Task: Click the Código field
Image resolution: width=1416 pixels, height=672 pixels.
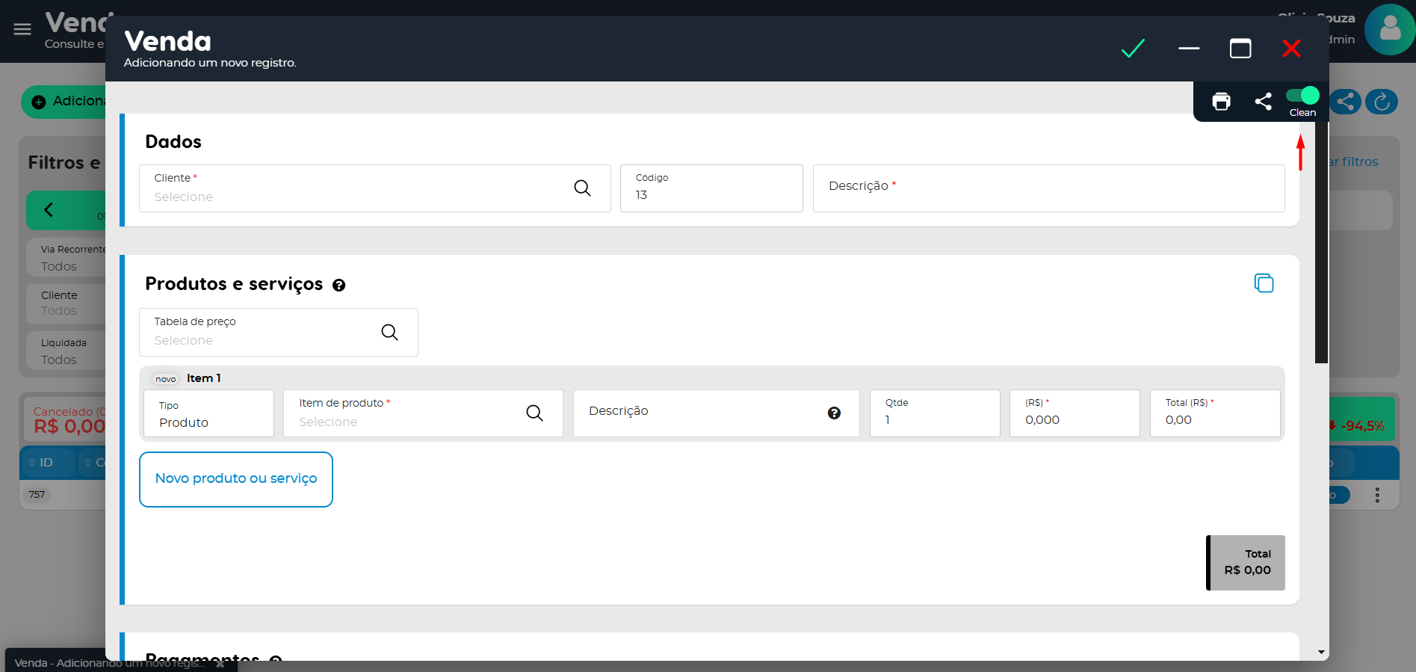Action: click(x=711, y=188)
